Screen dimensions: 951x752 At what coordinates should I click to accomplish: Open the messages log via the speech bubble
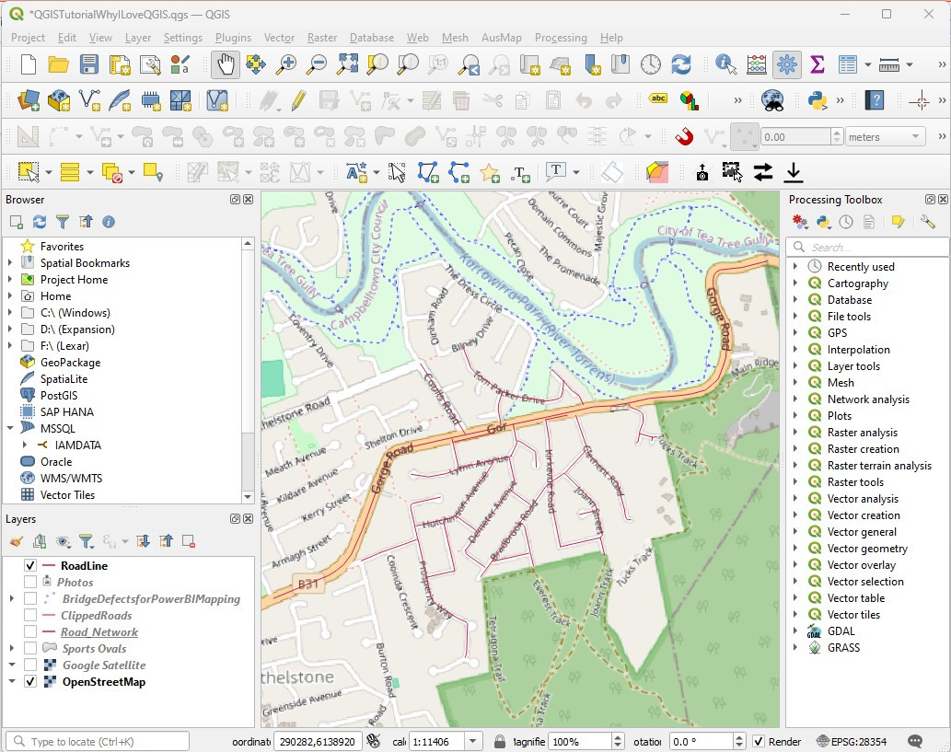(915, 741)
